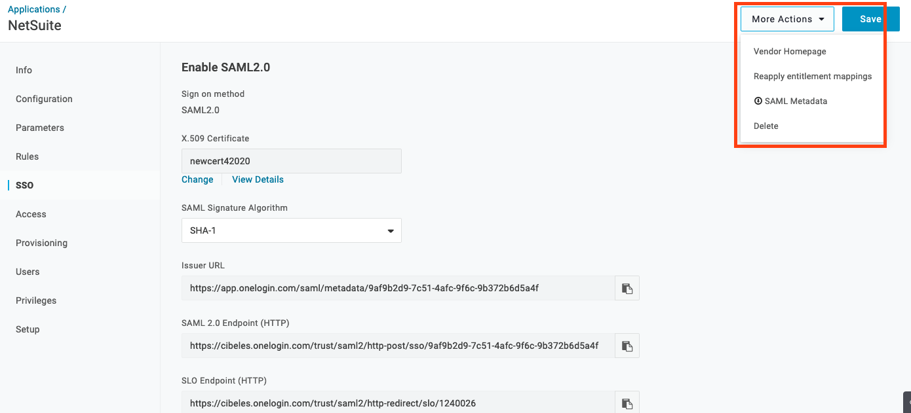Expand the SAML Signature Algorithm dropdown
Image resolution: width=911 pixels, height=413 pixels.
pyautogui.click(x=389, y=230)
